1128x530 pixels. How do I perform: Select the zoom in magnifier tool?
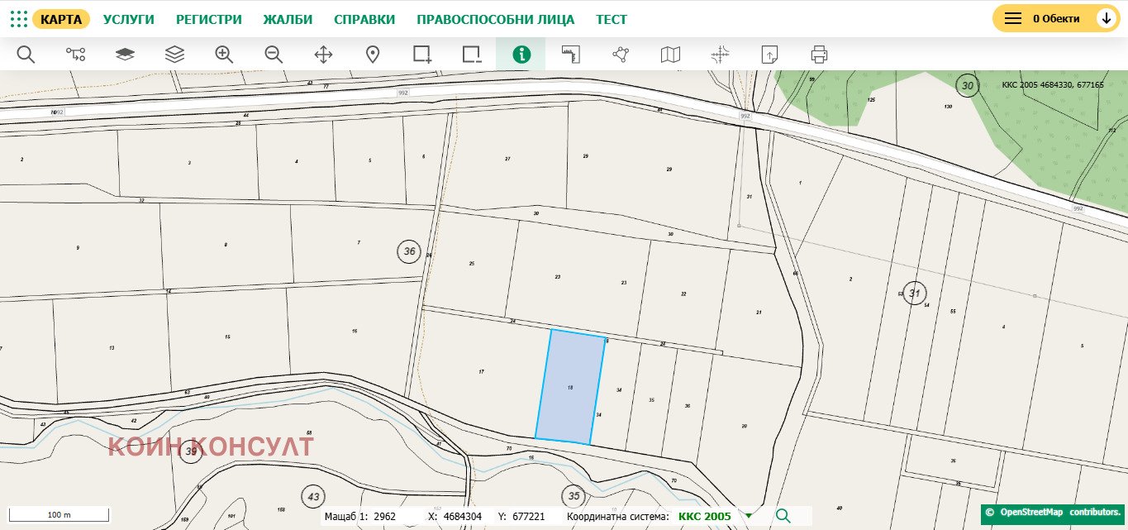[223, 54]
